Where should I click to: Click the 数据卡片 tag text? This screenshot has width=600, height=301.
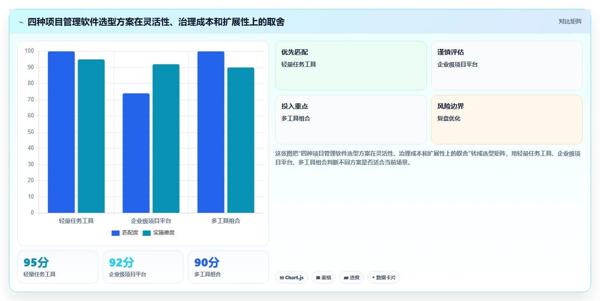(x=386, y=278)
